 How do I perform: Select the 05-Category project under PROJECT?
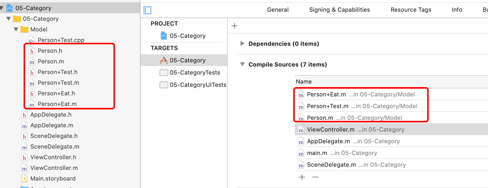coord(187,36)
